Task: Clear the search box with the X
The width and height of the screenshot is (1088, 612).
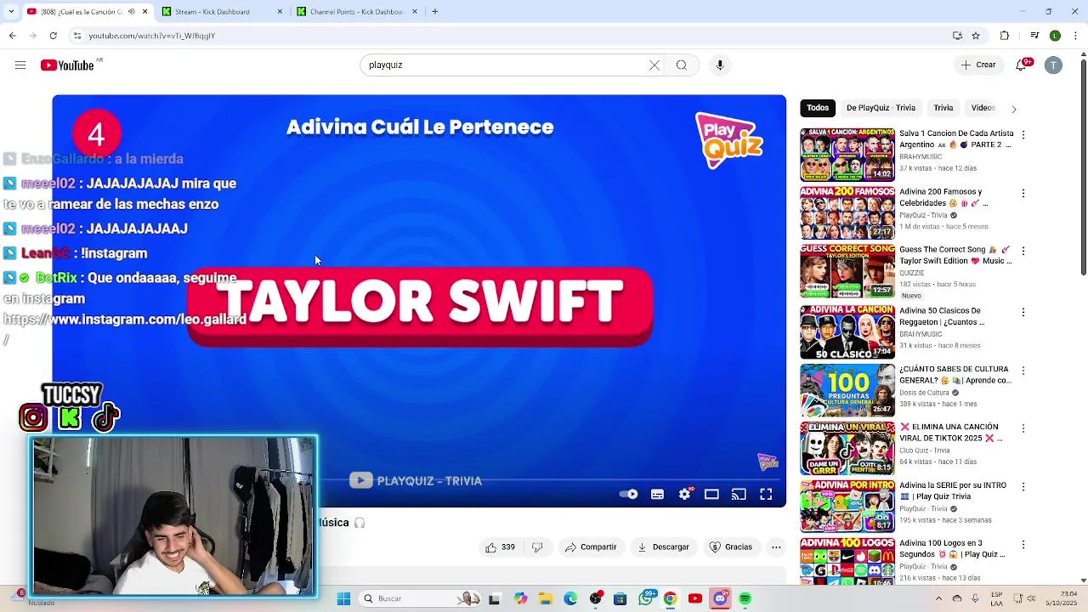Action: (654, 65)
